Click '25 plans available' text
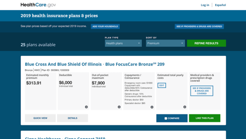Image resolution: width=246 pixels, height=139 pixels. click(x=38, y=45)
